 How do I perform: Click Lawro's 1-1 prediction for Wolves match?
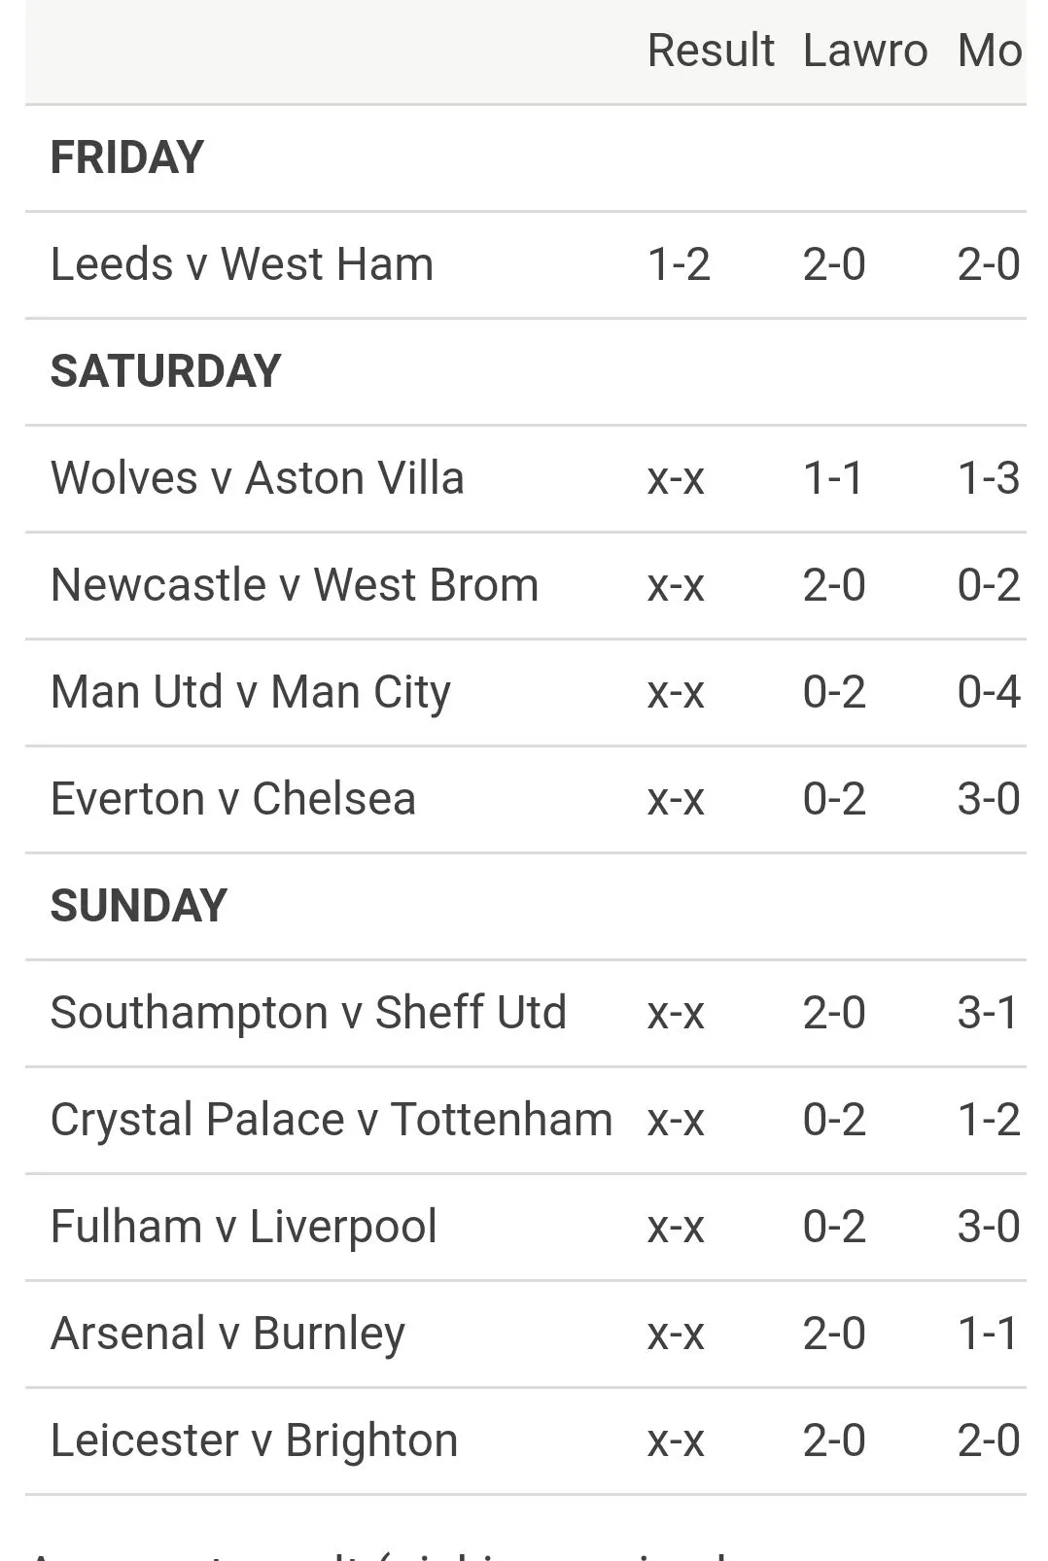point(833,478)
